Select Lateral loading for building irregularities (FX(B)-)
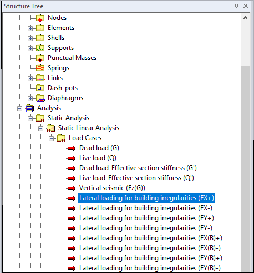The image size is (254, 273). point(150,248)
